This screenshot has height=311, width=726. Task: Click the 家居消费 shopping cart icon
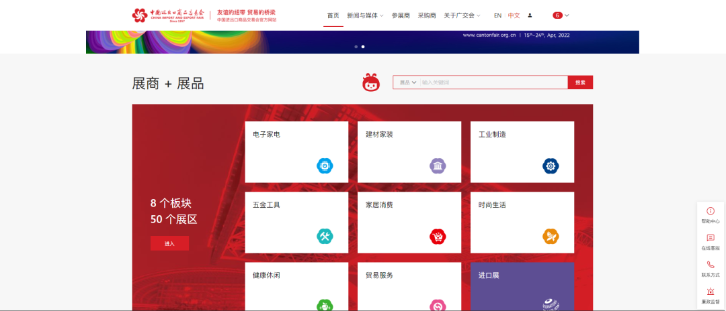coord(438,236)
